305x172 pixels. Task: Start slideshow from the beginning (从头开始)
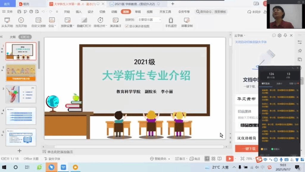click(7, 22)
